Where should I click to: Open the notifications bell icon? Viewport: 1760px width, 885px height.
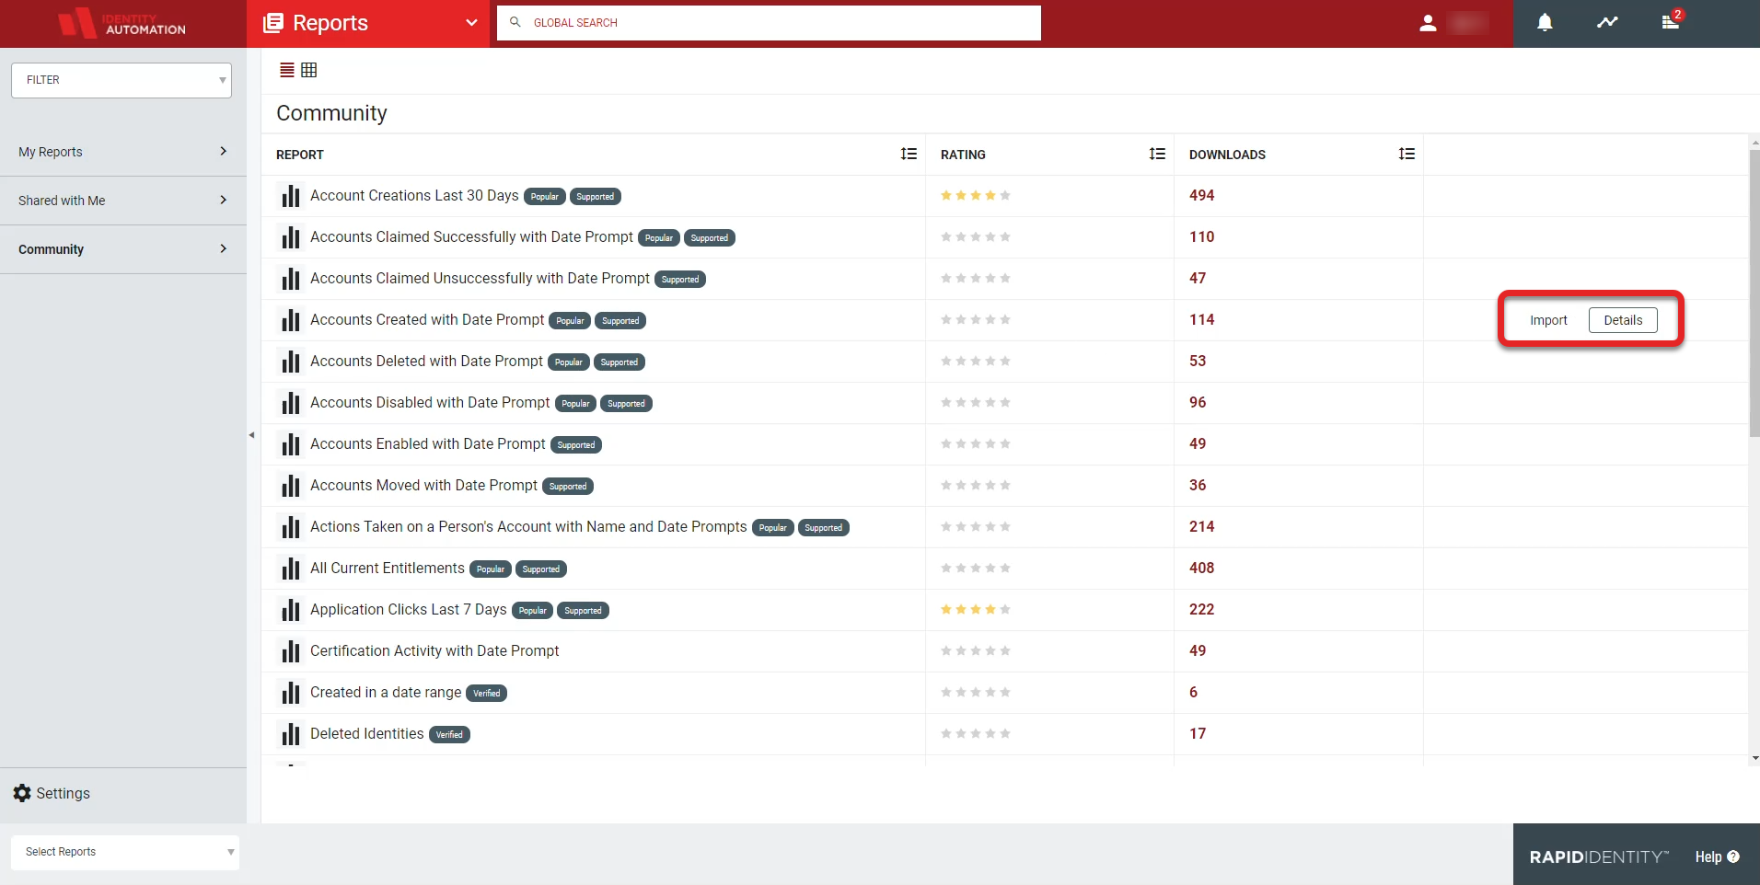pos(1545,23)
